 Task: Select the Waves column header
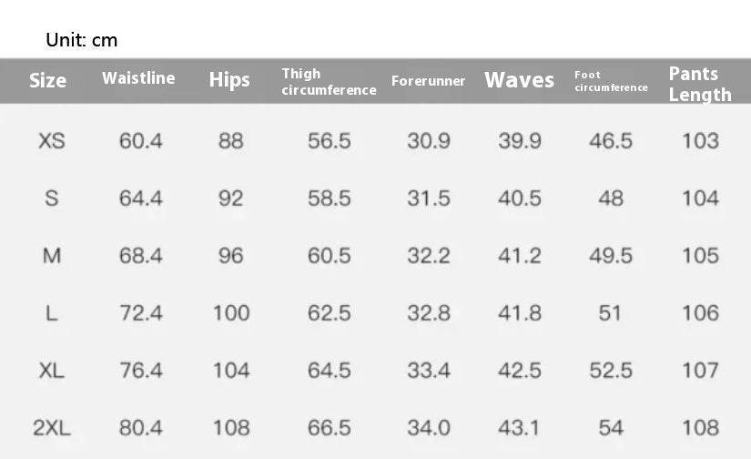pyautogui.click(x=519, y=80)
